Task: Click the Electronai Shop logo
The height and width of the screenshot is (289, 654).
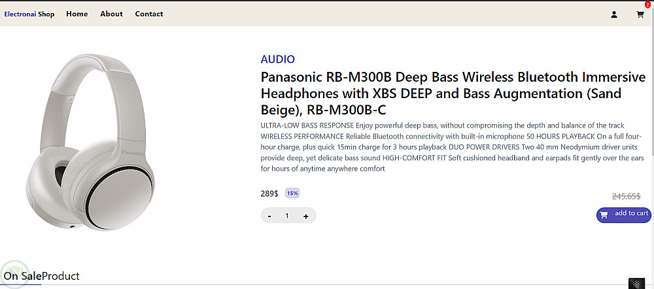Action: tap(29, 14)
